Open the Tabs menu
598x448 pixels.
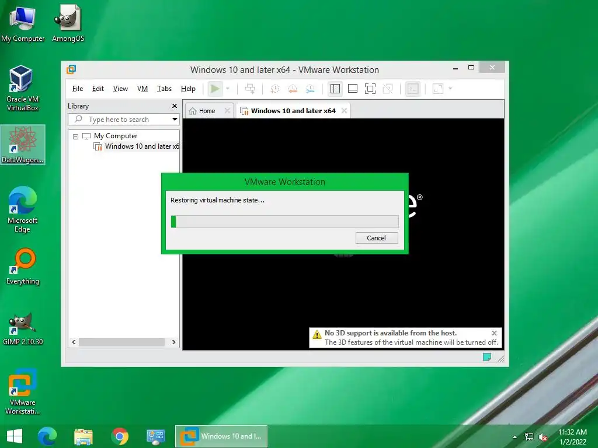[x=164, y=89]
